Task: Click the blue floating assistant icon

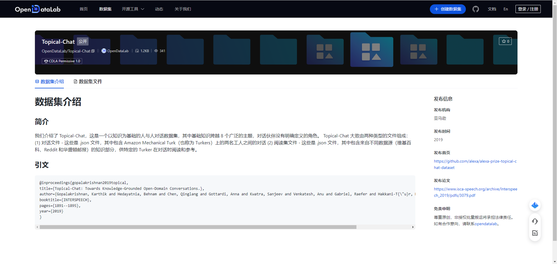Action: coord(535,205)
